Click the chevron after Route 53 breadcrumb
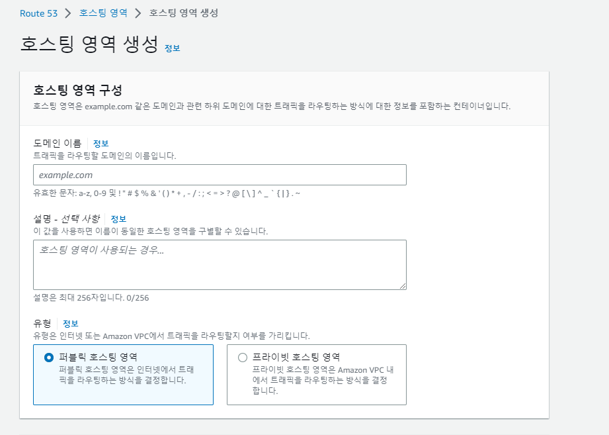Viewport: 609px width, 435px height. coord(68,13)
